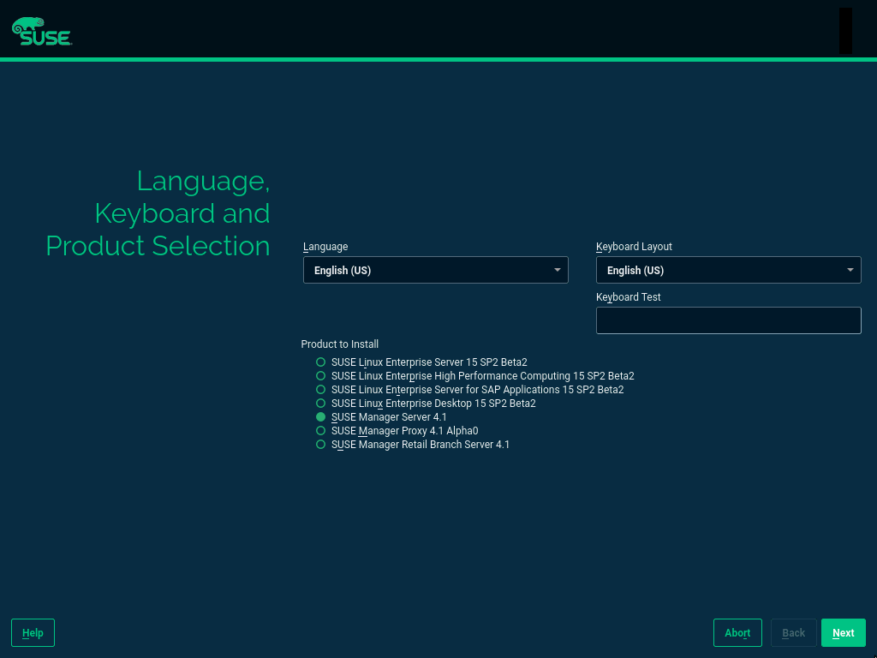Image resolution: width=877 pixels, height=658 pixels.
Task: Click the disabled Back button
Action: 793,633
